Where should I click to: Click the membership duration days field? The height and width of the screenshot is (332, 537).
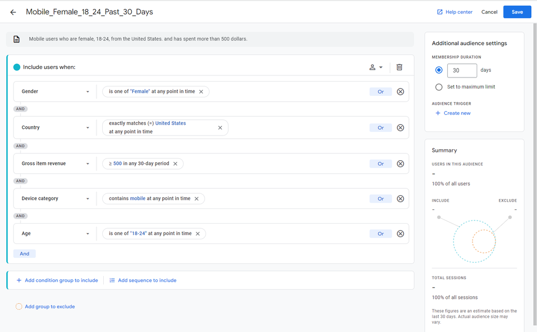tap(461, 70)
